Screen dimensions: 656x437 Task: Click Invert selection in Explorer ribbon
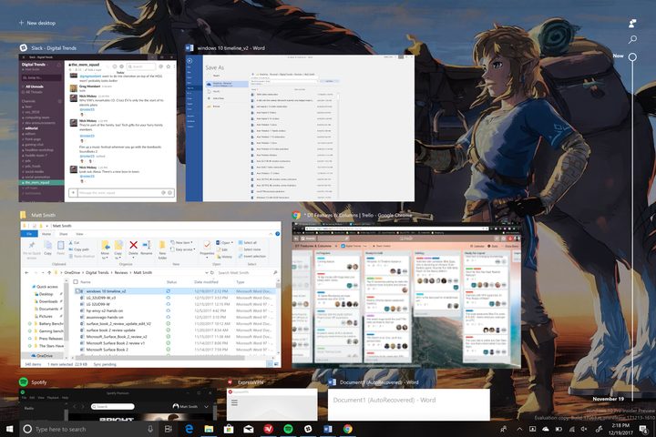click(251, 256)
